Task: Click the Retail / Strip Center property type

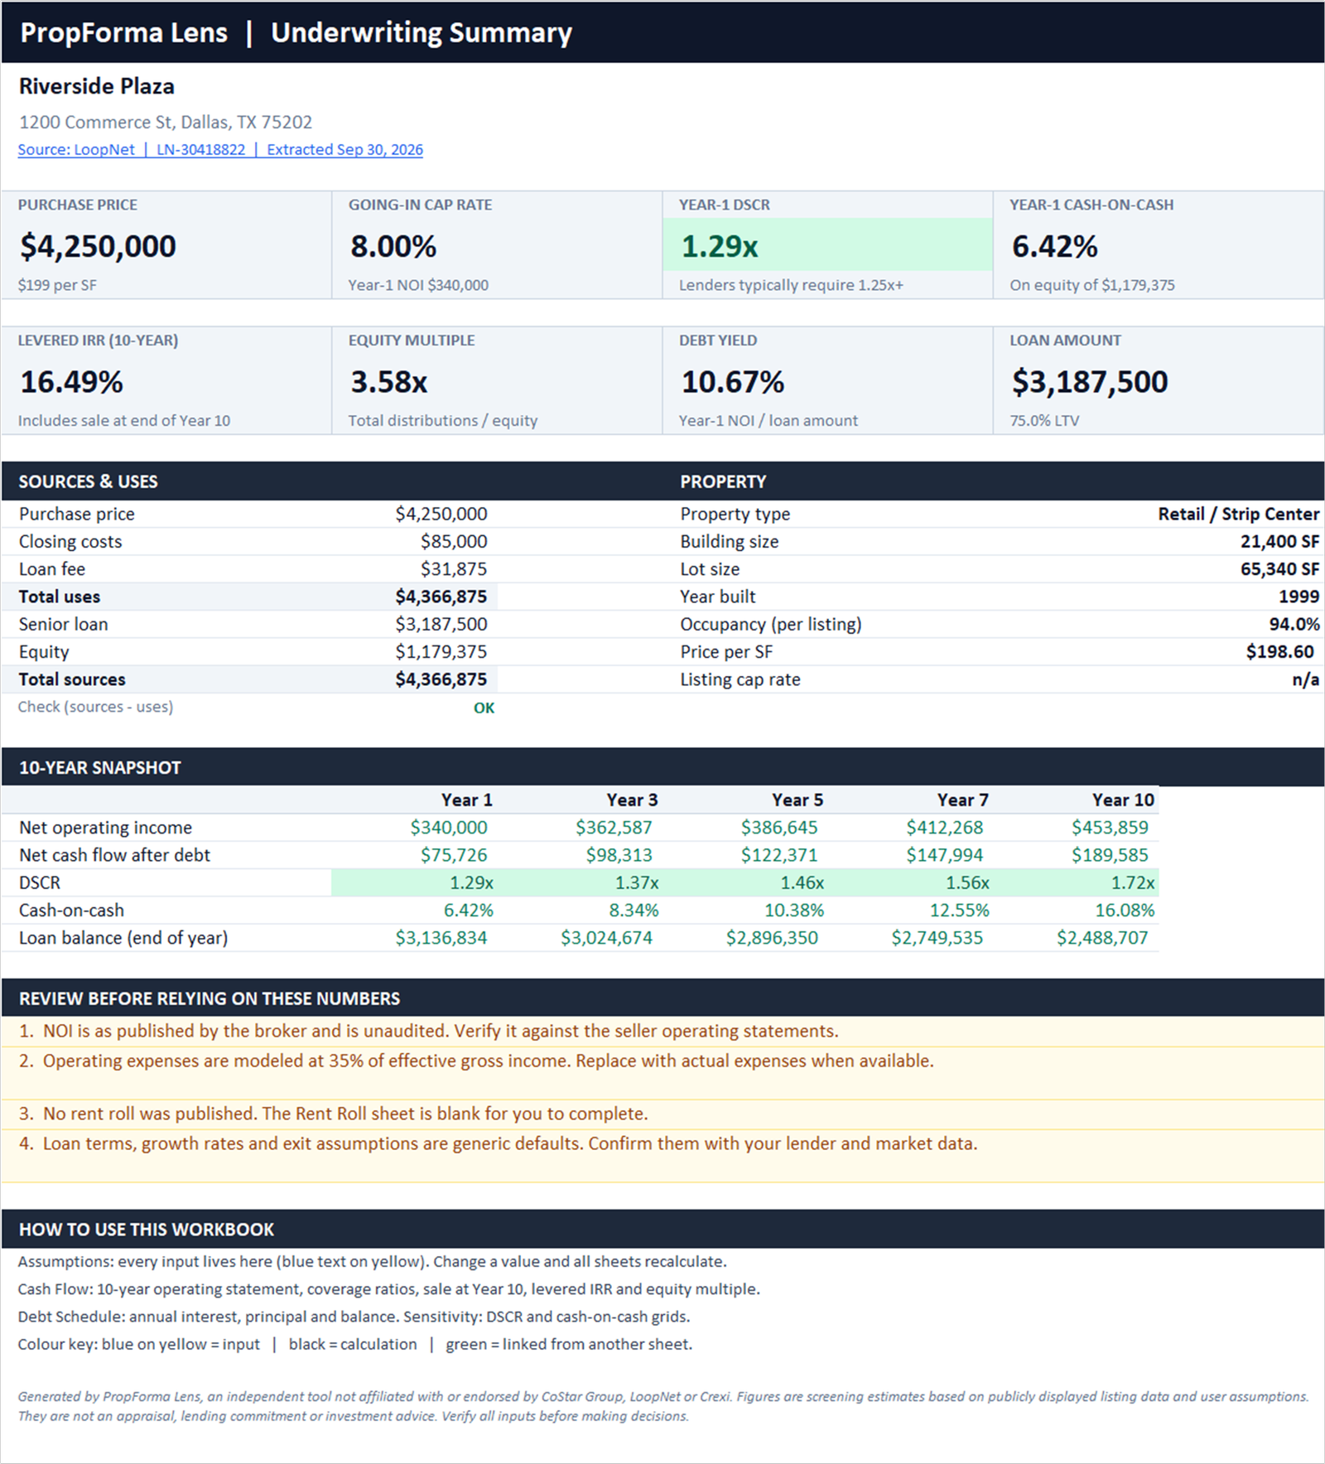Action: 1239,514
